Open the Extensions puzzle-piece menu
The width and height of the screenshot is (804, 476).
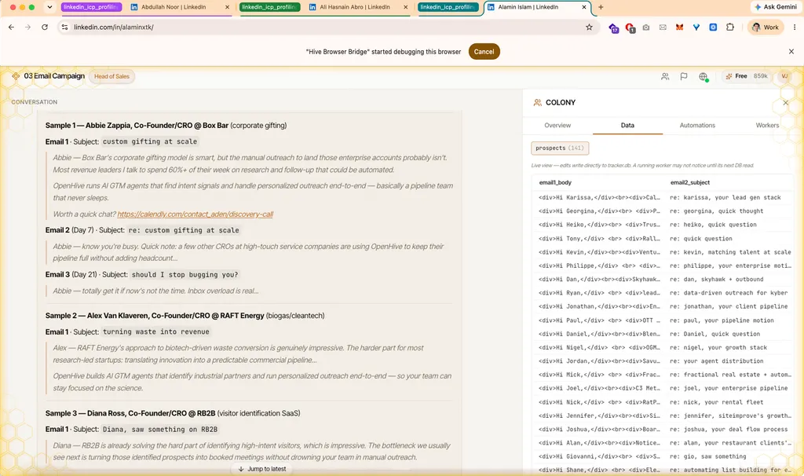(x=730, y=27)
